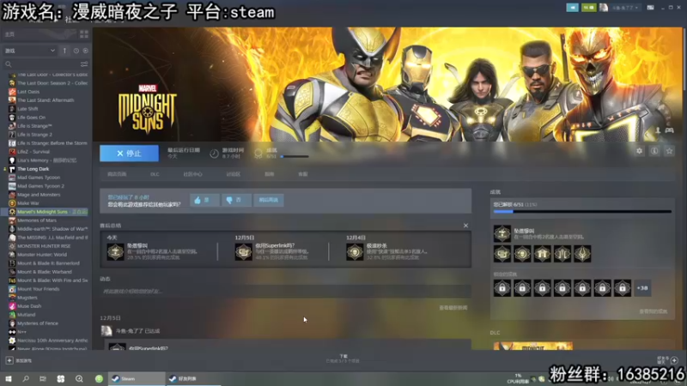This screenshot has height=386, width=687.
Task: Click the user avatar in the activity feed
Action: click(106, 331)
